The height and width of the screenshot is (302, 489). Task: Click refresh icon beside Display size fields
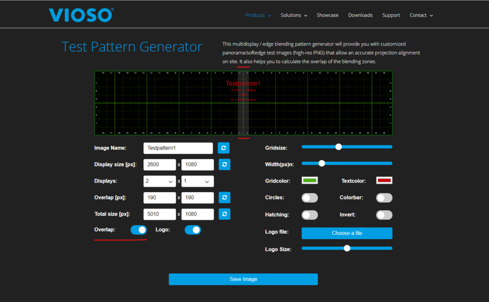[224, 164]
